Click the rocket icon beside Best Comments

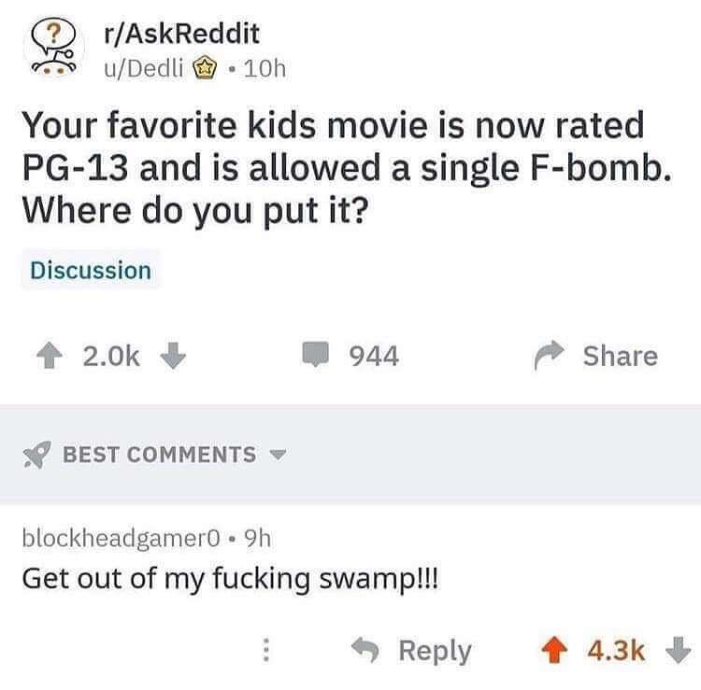point(36,455)
